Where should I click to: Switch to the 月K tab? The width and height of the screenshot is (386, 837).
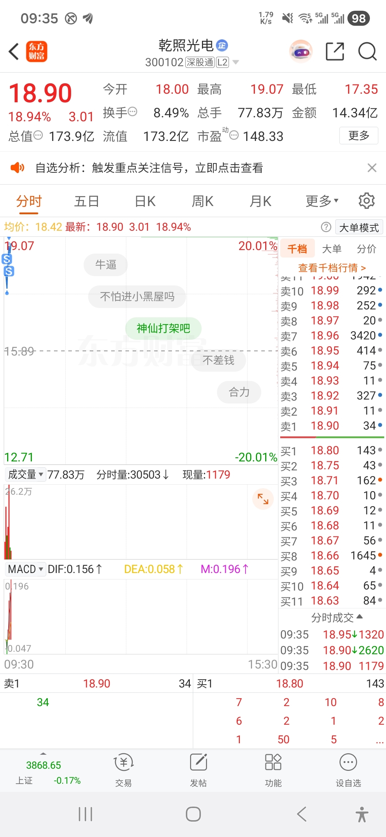click(x=260, y=201)
